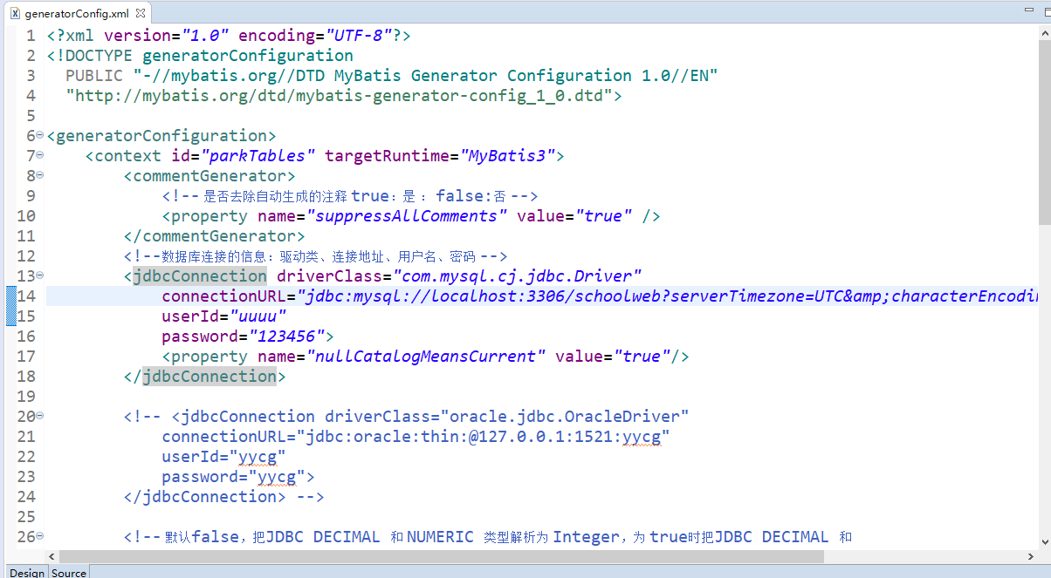Click the encoding value UTF-8 on line 1

coord(358,36)
